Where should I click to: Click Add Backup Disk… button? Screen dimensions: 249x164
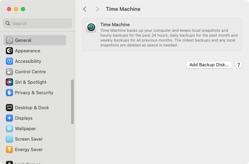point(209,65)
